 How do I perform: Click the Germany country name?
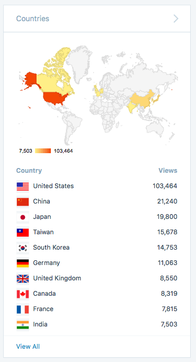point(47,263)
